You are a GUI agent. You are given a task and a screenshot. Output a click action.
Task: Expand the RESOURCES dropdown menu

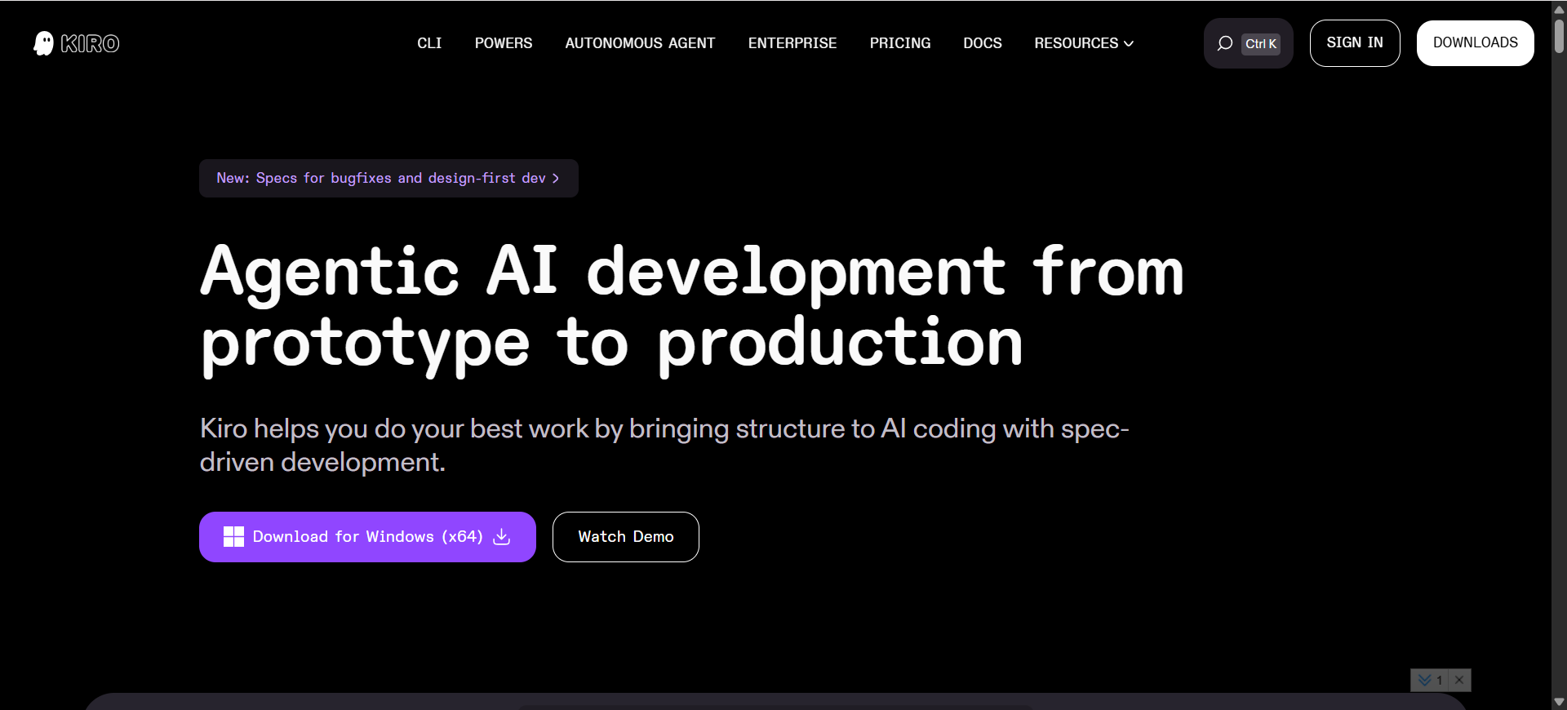pyautogui.click(x=1084, y=43)
